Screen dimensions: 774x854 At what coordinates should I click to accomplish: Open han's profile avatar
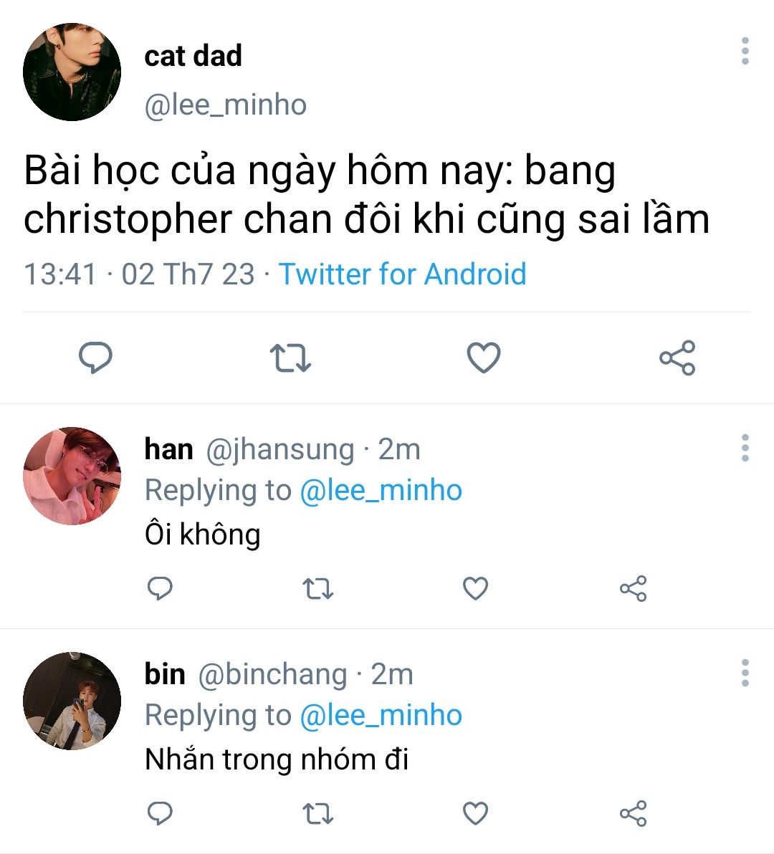tap(72, 476)
